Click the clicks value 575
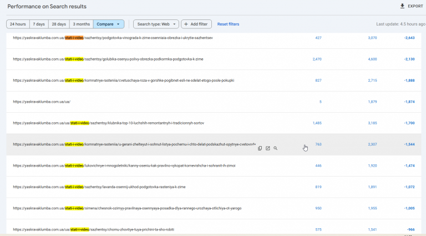This screenshot has height=236, width=426. tap(318, 229)
